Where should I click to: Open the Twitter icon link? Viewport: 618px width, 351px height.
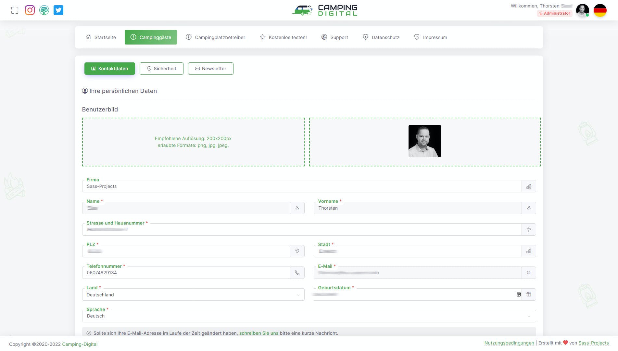coord(58,10)
